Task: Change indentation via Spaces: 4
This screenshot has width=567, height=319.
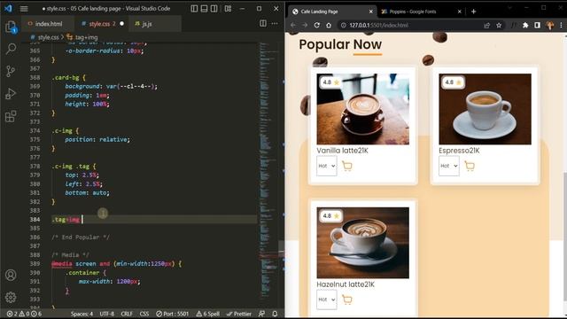Action: point(82,314)
